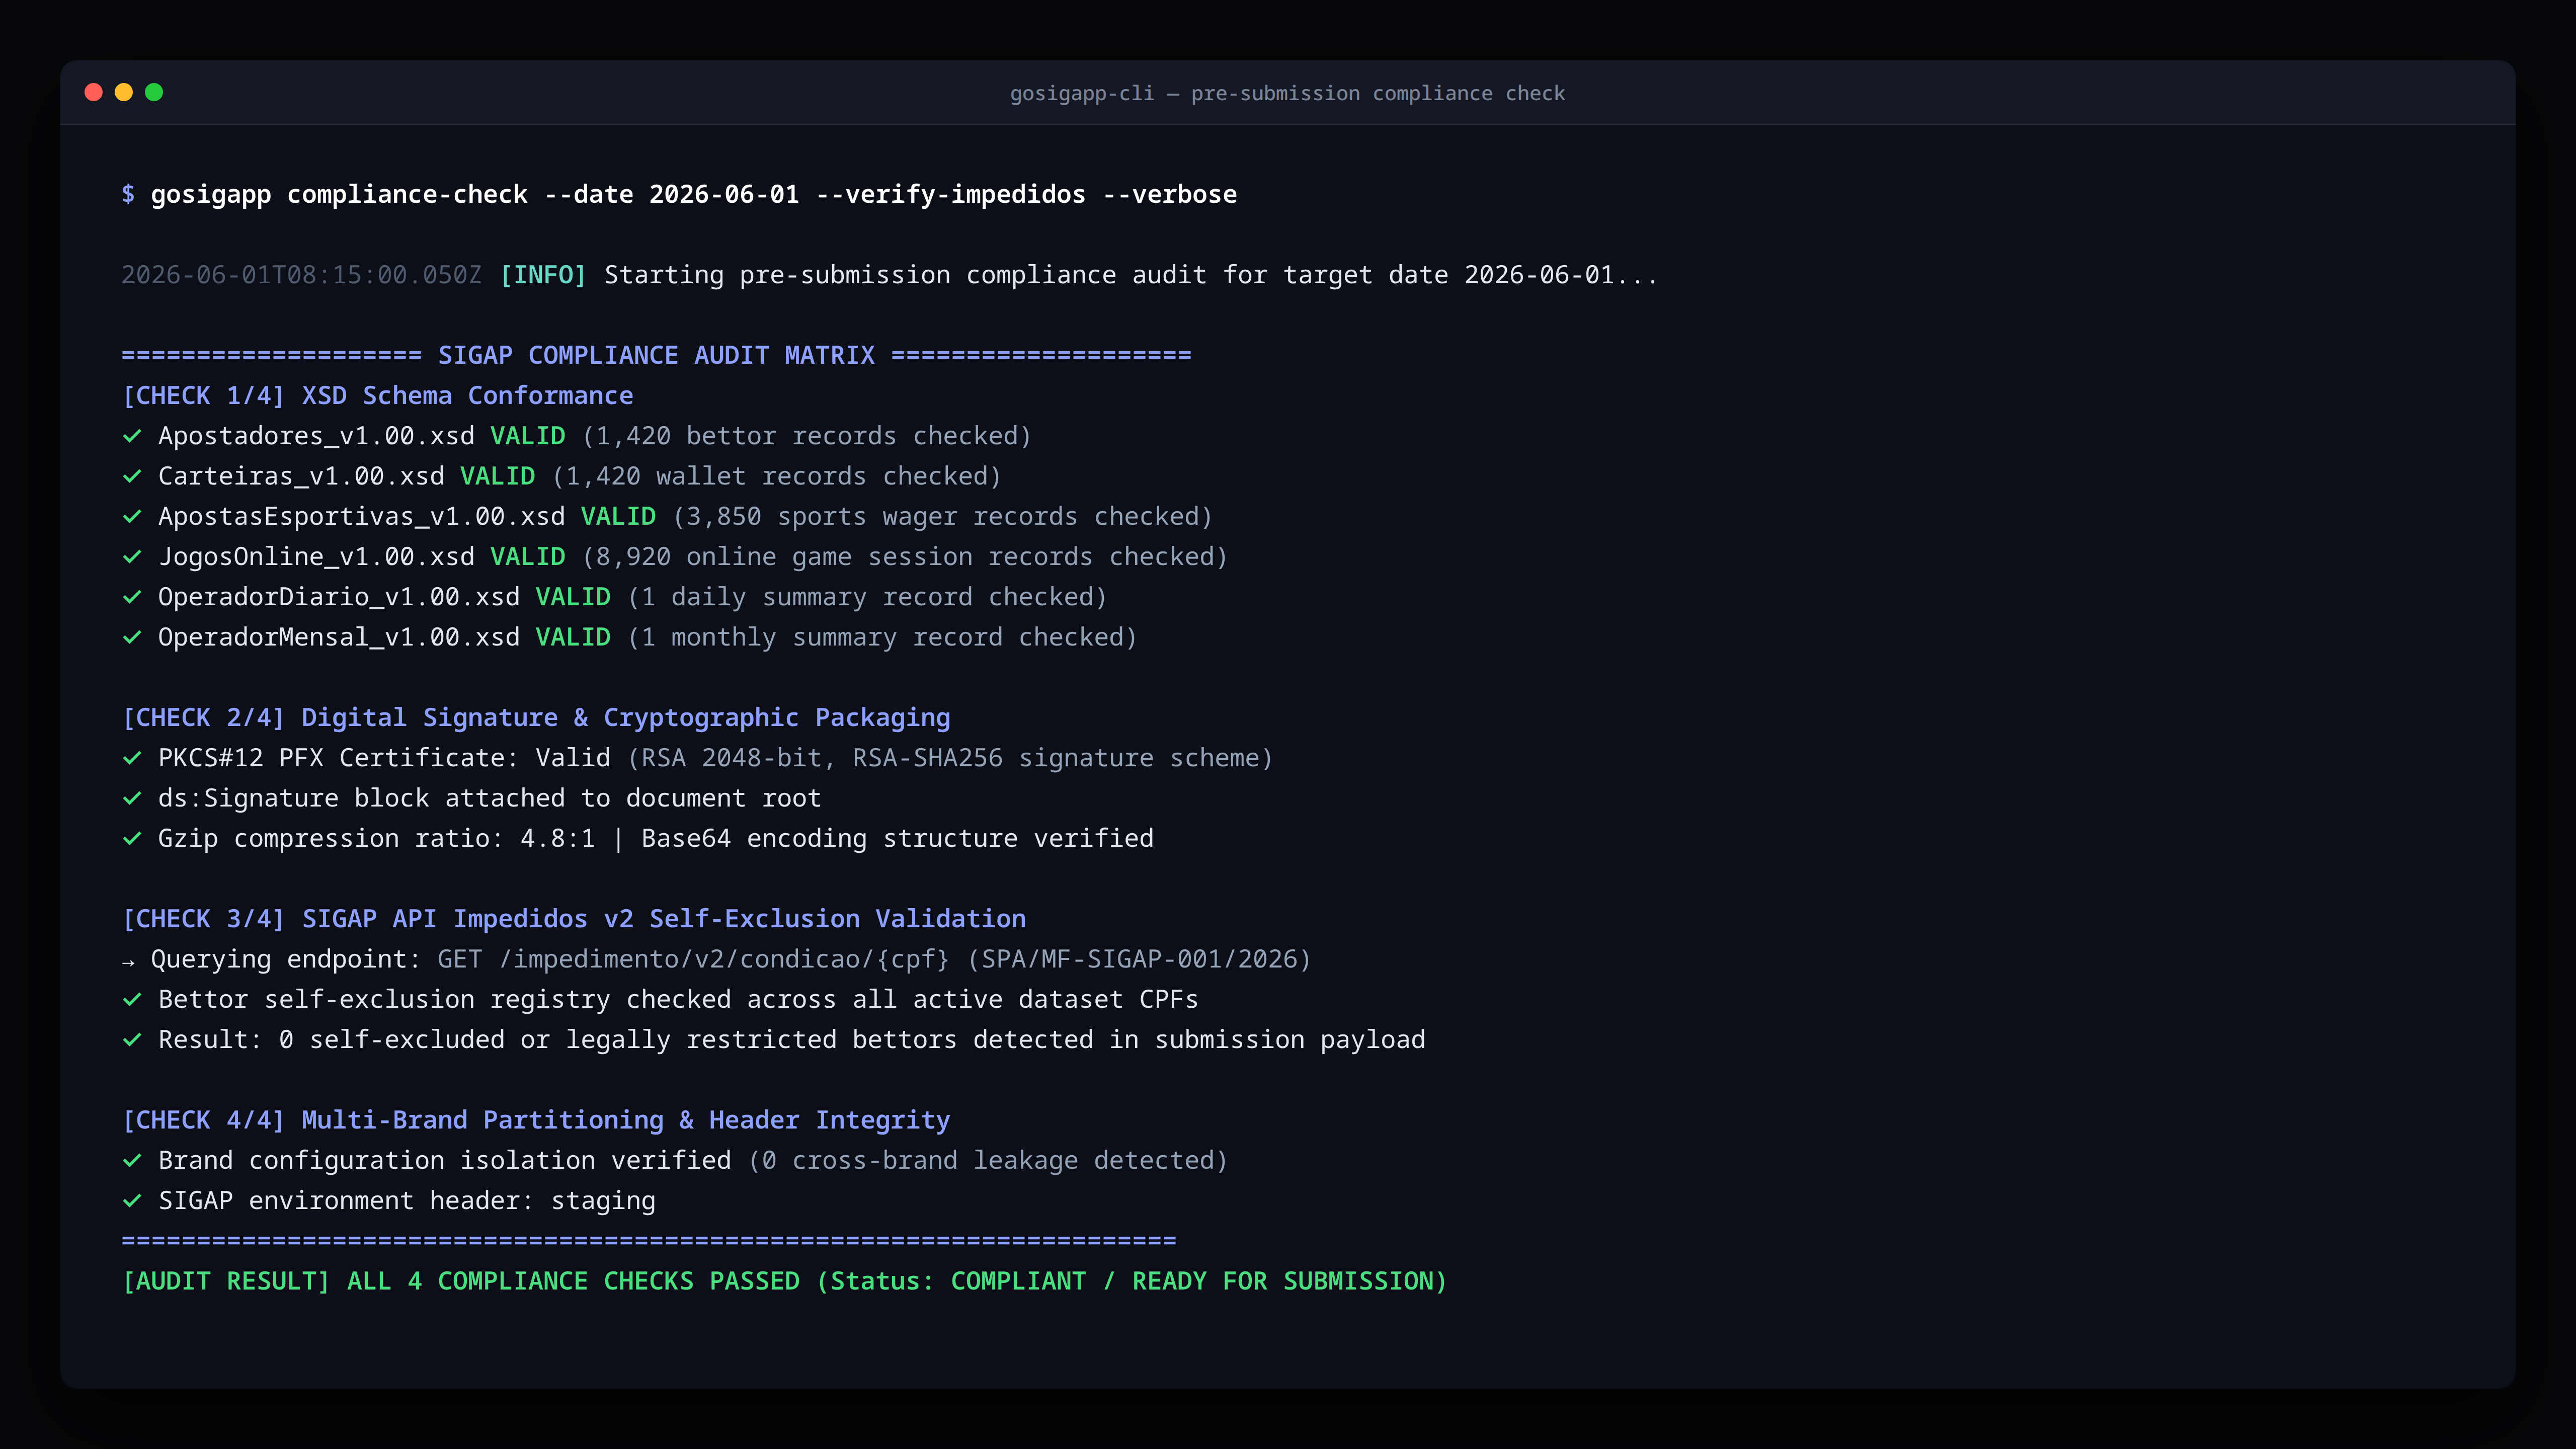
Task: Click the window title 'gosigapp-cli — pre-submission compliance check'
Action: click(x=1287, y=93)
